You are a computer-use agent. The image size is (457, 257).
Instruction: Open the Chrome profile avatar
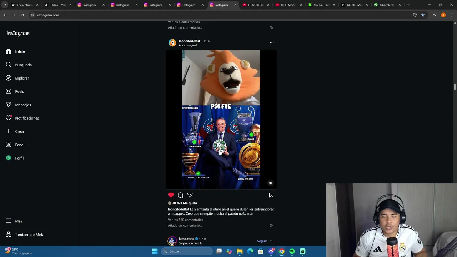pos(443,15)
